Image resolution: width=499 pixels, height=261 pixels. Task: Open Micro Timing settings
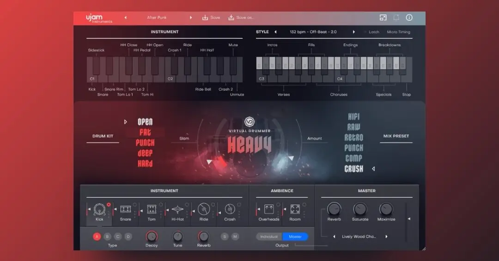point(398,32)
